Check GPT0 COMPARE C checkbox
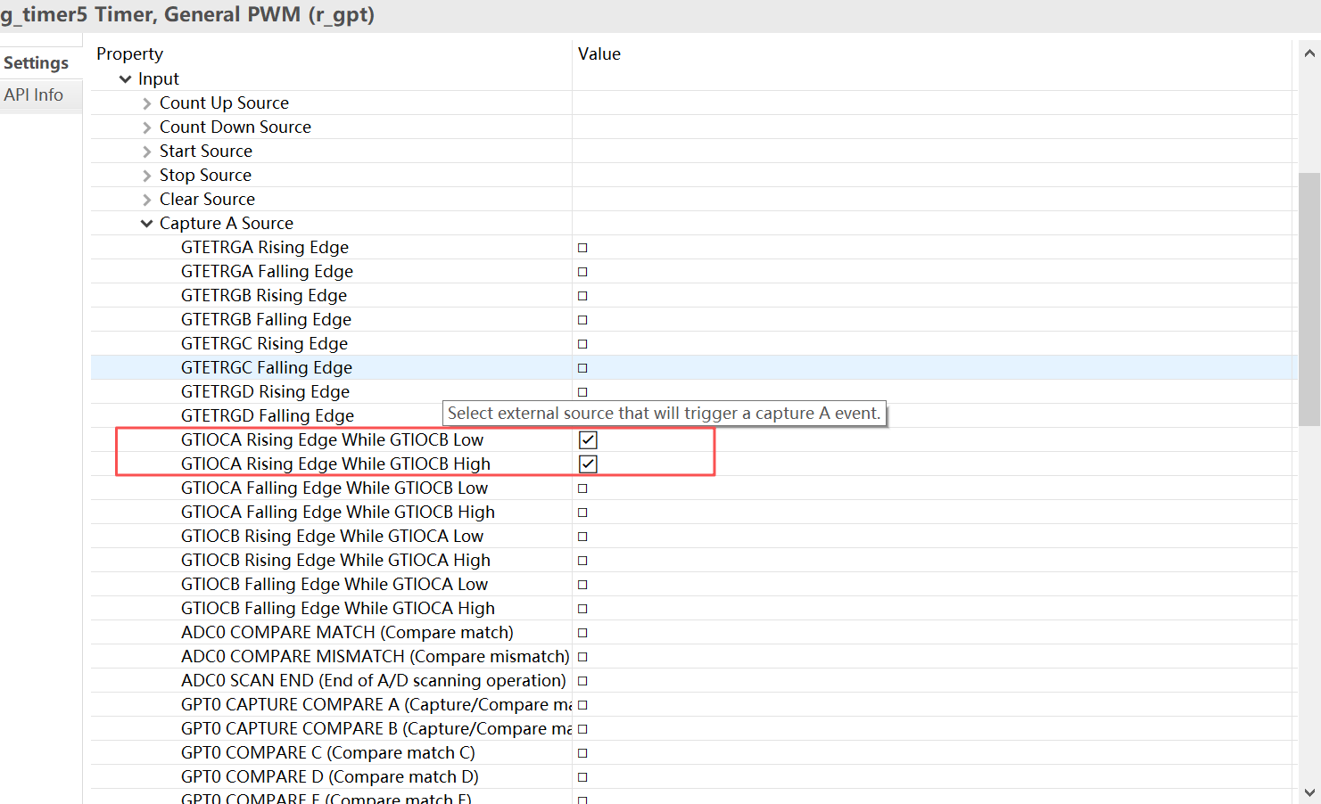Screen dimensions: 1321x804 pyautogui.click(x=582, y=753)
